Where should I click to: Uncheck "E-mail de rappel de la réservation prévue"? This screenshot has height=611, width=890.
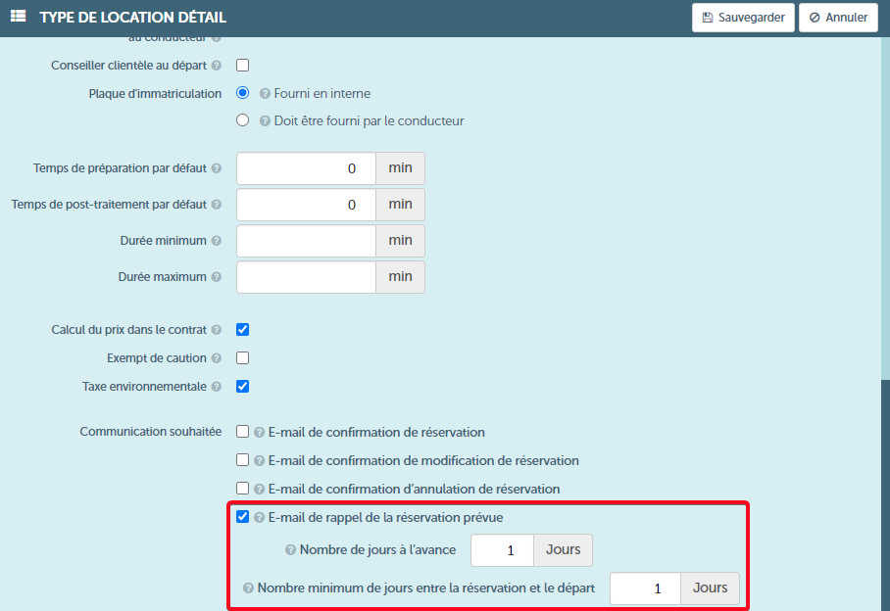(x=242, y=517)
